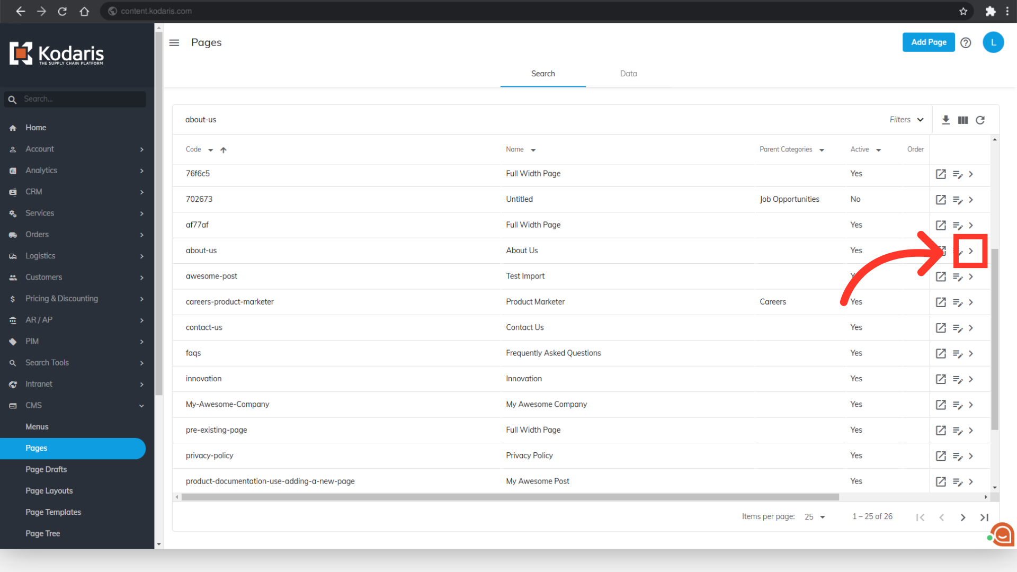Go to next page of results
The width and height of the screenshot is (1017, 572).
click(x=963, y=517)
